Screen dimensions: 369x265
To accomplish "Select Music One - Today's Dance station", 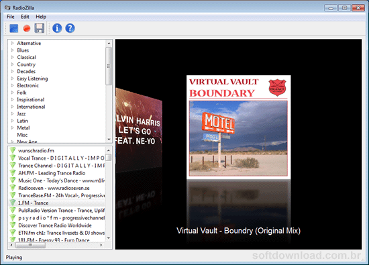I will tap(62, 180).
